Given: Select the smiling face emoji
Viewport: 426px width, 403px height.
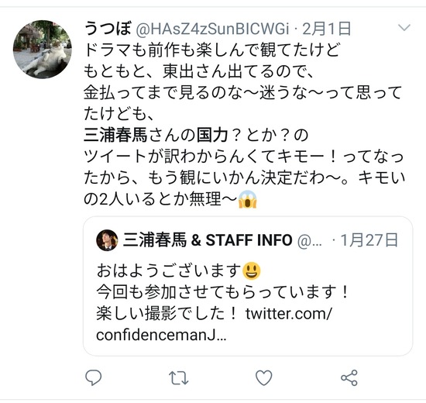Looking at the screenshot, I should pyautogui.click(x=251, y=271).
